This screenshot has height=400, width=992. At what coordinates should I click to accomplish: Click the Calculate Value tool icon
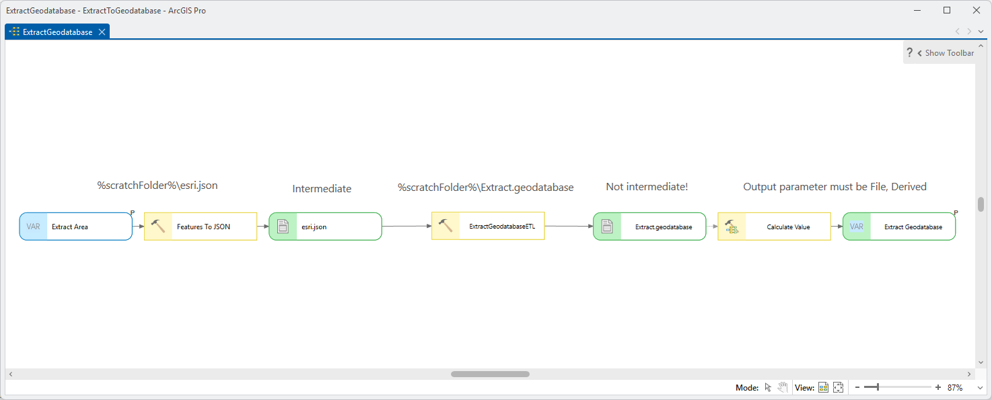click(732, 227)
